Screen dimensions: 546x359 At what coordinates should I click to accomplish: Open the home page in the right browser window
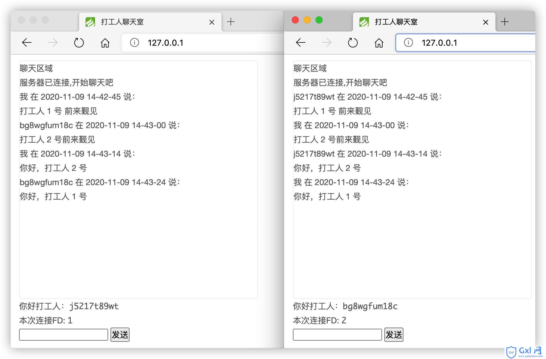(379, 43)
